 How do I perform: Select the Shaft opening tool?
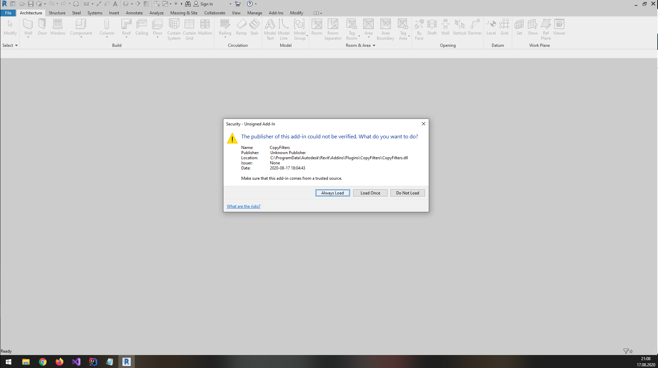pyautogui.click(x=432, y=27)
